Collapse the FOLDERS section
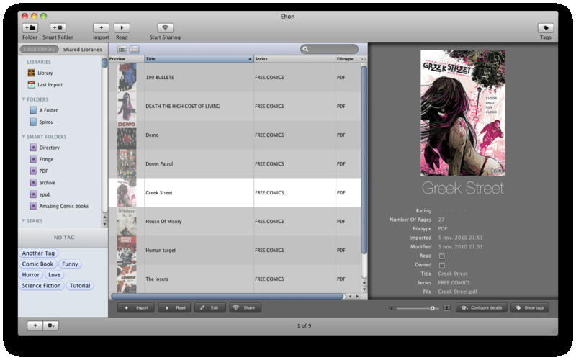Image resolution: width=576 pixels, height=360 pixels. pyautogui.click(x=24, y=99)
